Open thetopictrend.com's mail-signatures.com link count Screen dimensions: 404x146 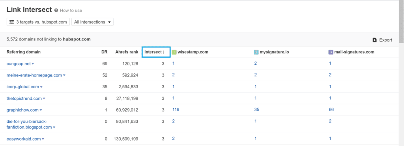click(330, 98)
